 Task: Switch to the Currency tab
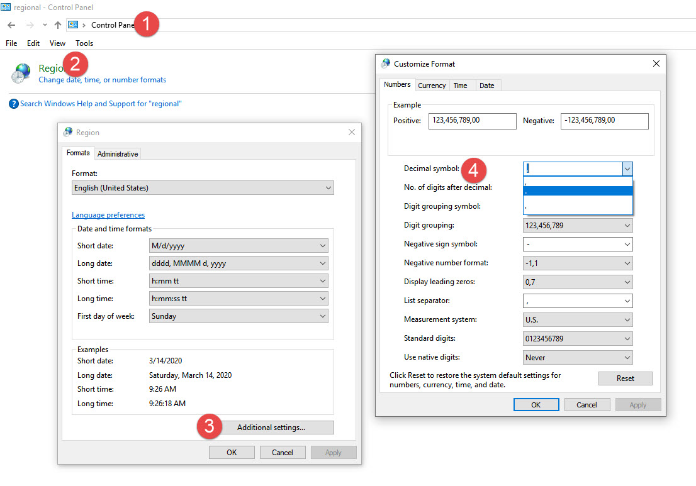point(432,86)
